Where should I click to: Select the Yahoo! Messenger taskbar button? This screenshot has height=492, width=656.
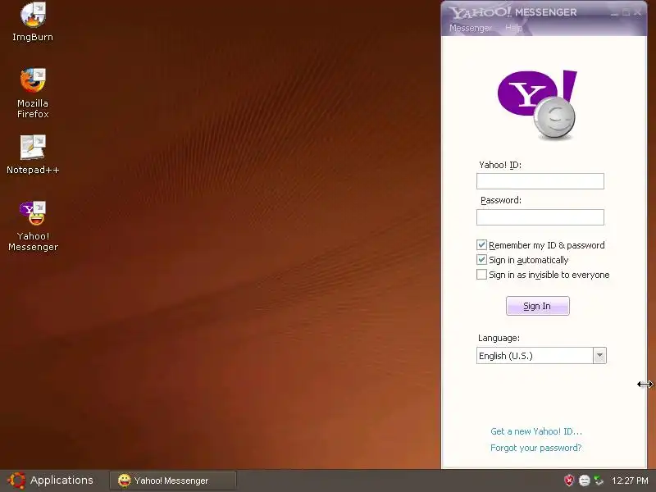pyautogui.click(x=173, y=481)
